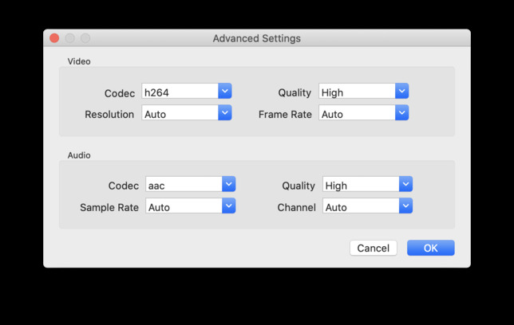This screenshot has width=514, height=325.
Task: Click the Sample Rate field showing Auto
Action: pos(184,207)
